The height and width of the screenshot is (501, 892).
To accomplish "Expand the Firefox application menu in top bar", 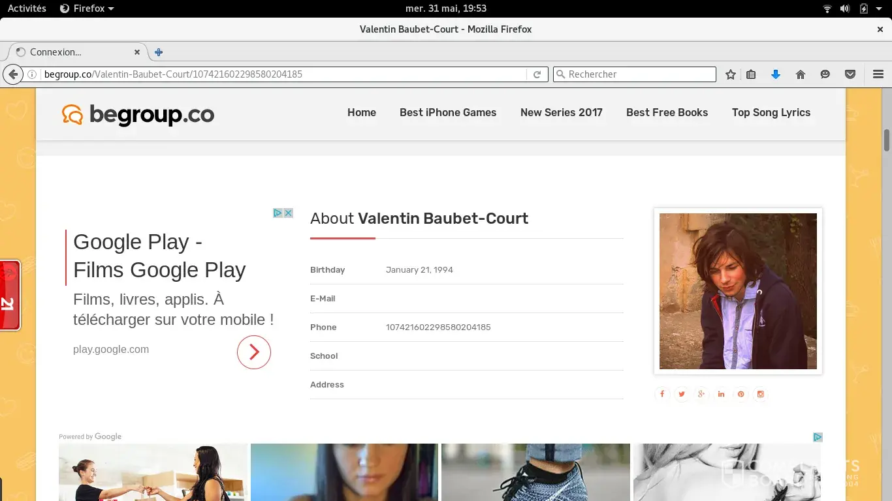I will 87,8.
